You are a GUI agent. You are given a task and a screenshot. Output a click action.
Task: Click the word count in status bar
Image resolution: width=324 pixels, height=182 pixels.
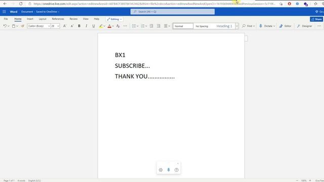click(21, 180)
